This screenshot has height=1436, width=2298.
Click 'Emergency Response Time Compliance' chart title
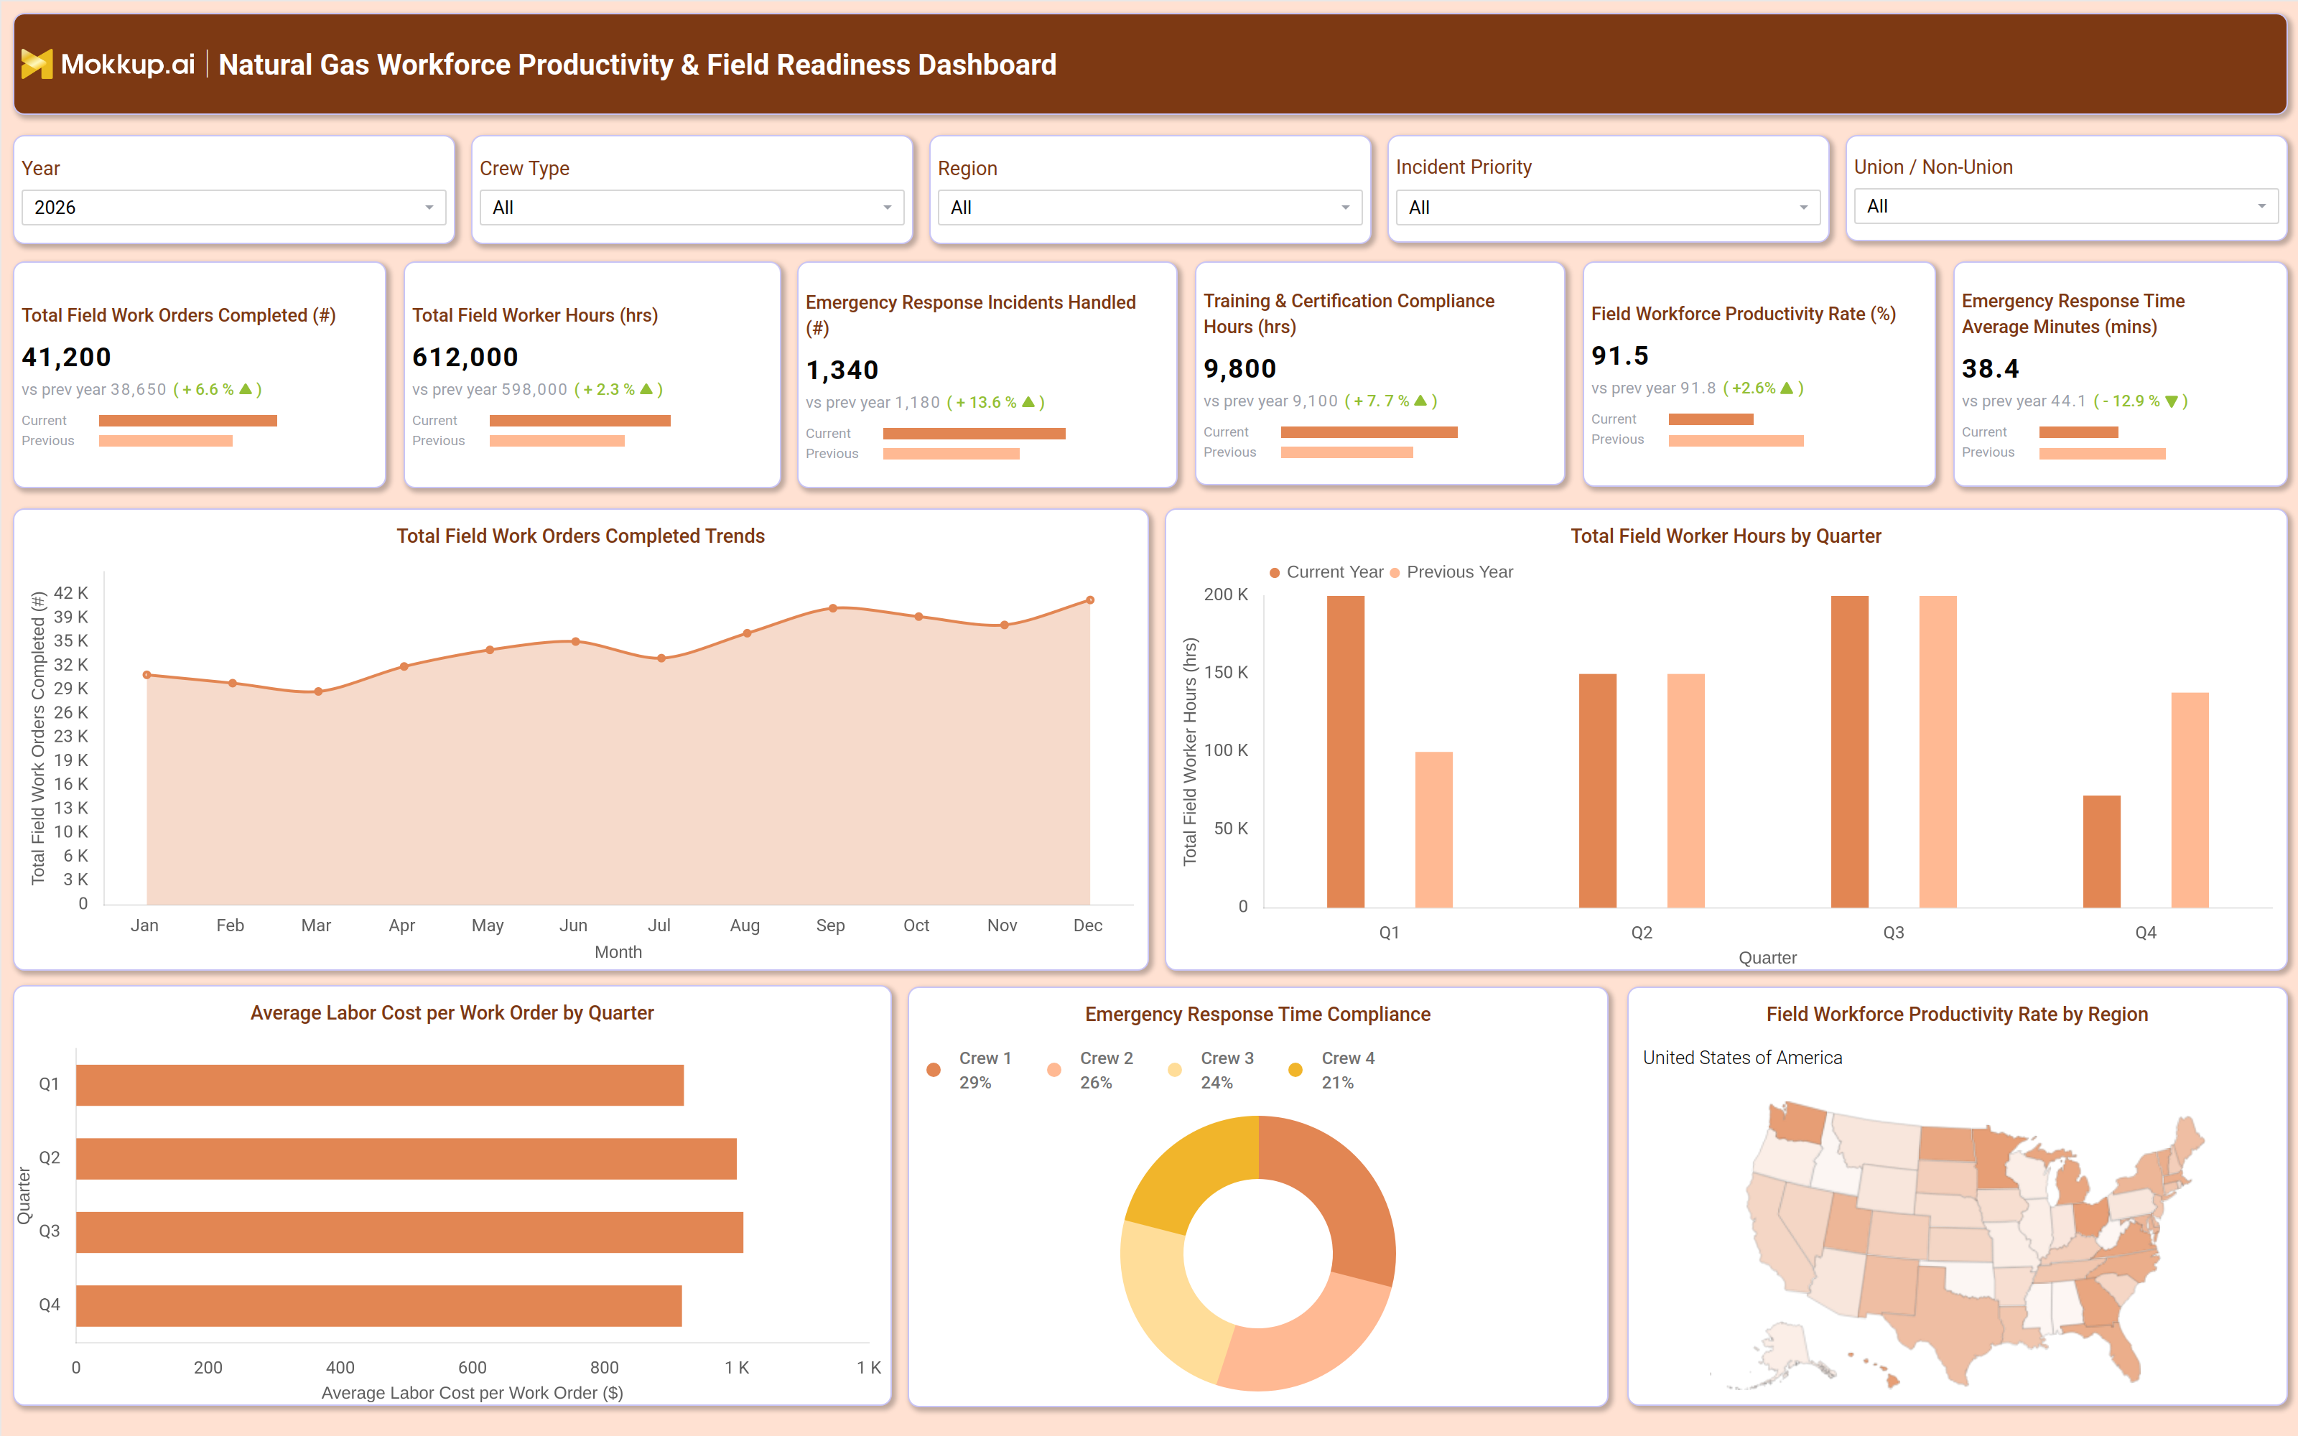click(1257, 1015)
